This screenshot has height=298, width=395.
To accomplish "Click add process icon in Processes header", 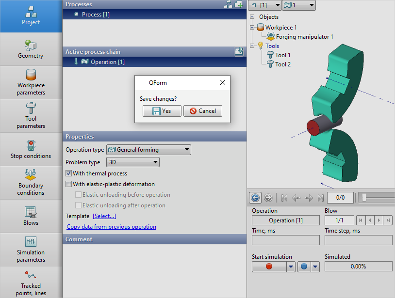I will click(239, 4).
